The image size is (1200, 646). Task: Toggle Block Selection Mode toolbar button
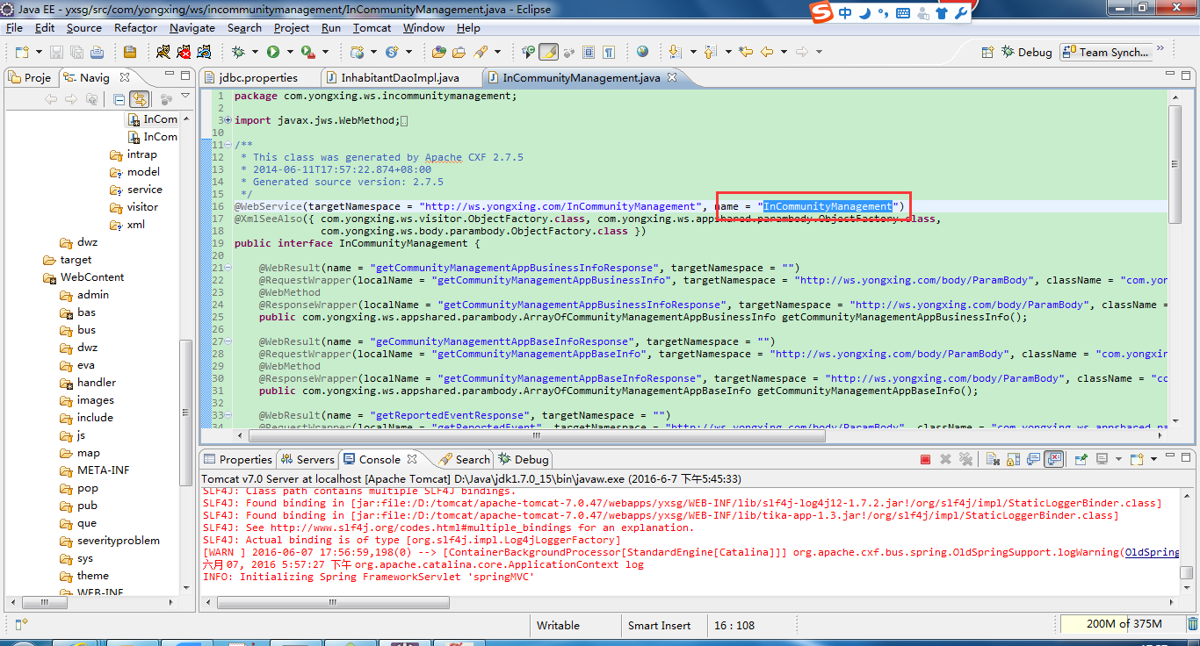[589, 52]
